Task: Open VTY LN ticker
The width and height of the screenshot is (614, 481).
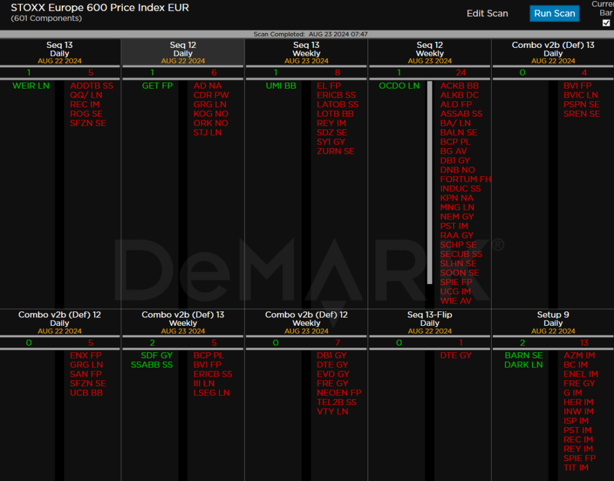Action: point(332,412)
